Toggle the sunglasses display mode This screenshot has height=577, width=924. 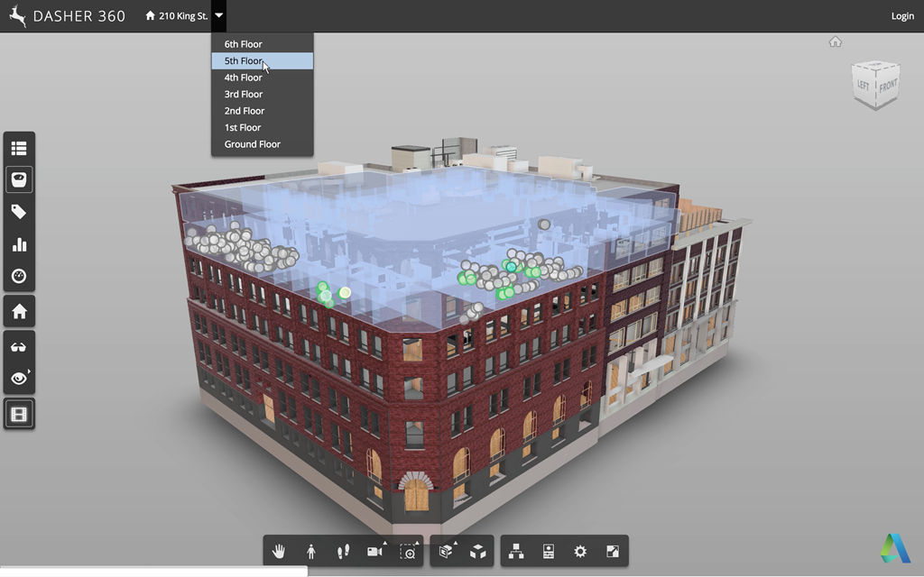tap(19, 346)
